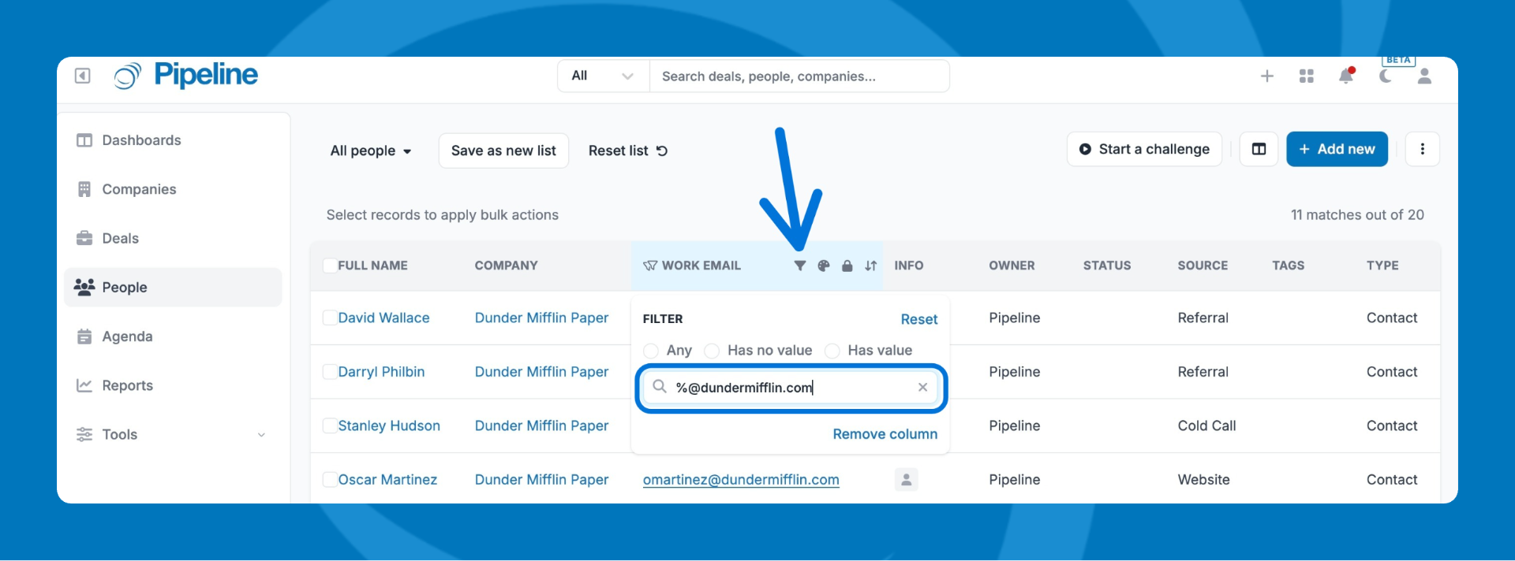Click the sort arrows icon in Work Email header

[x=870, y=266]
